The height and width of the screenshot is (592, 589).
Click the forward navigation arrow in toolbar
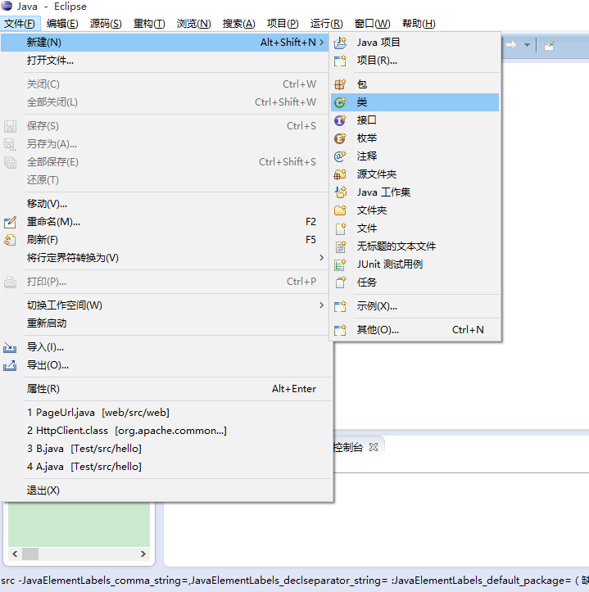511,46
